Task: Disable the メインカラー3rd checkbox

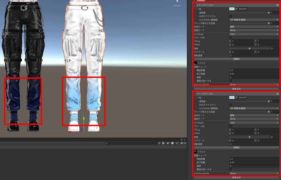Action: [195, 94]
